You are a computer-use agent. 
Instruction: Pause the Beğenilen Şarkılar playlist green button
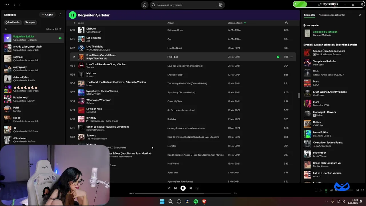coord(73,15)
